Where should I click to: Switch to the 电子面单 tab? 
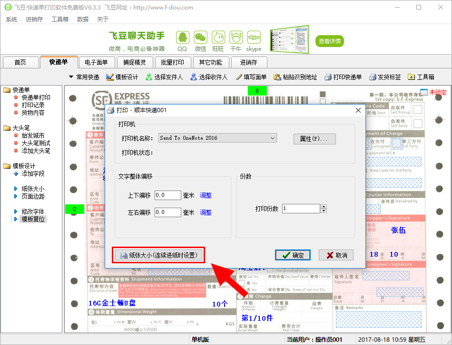(97, 62)
